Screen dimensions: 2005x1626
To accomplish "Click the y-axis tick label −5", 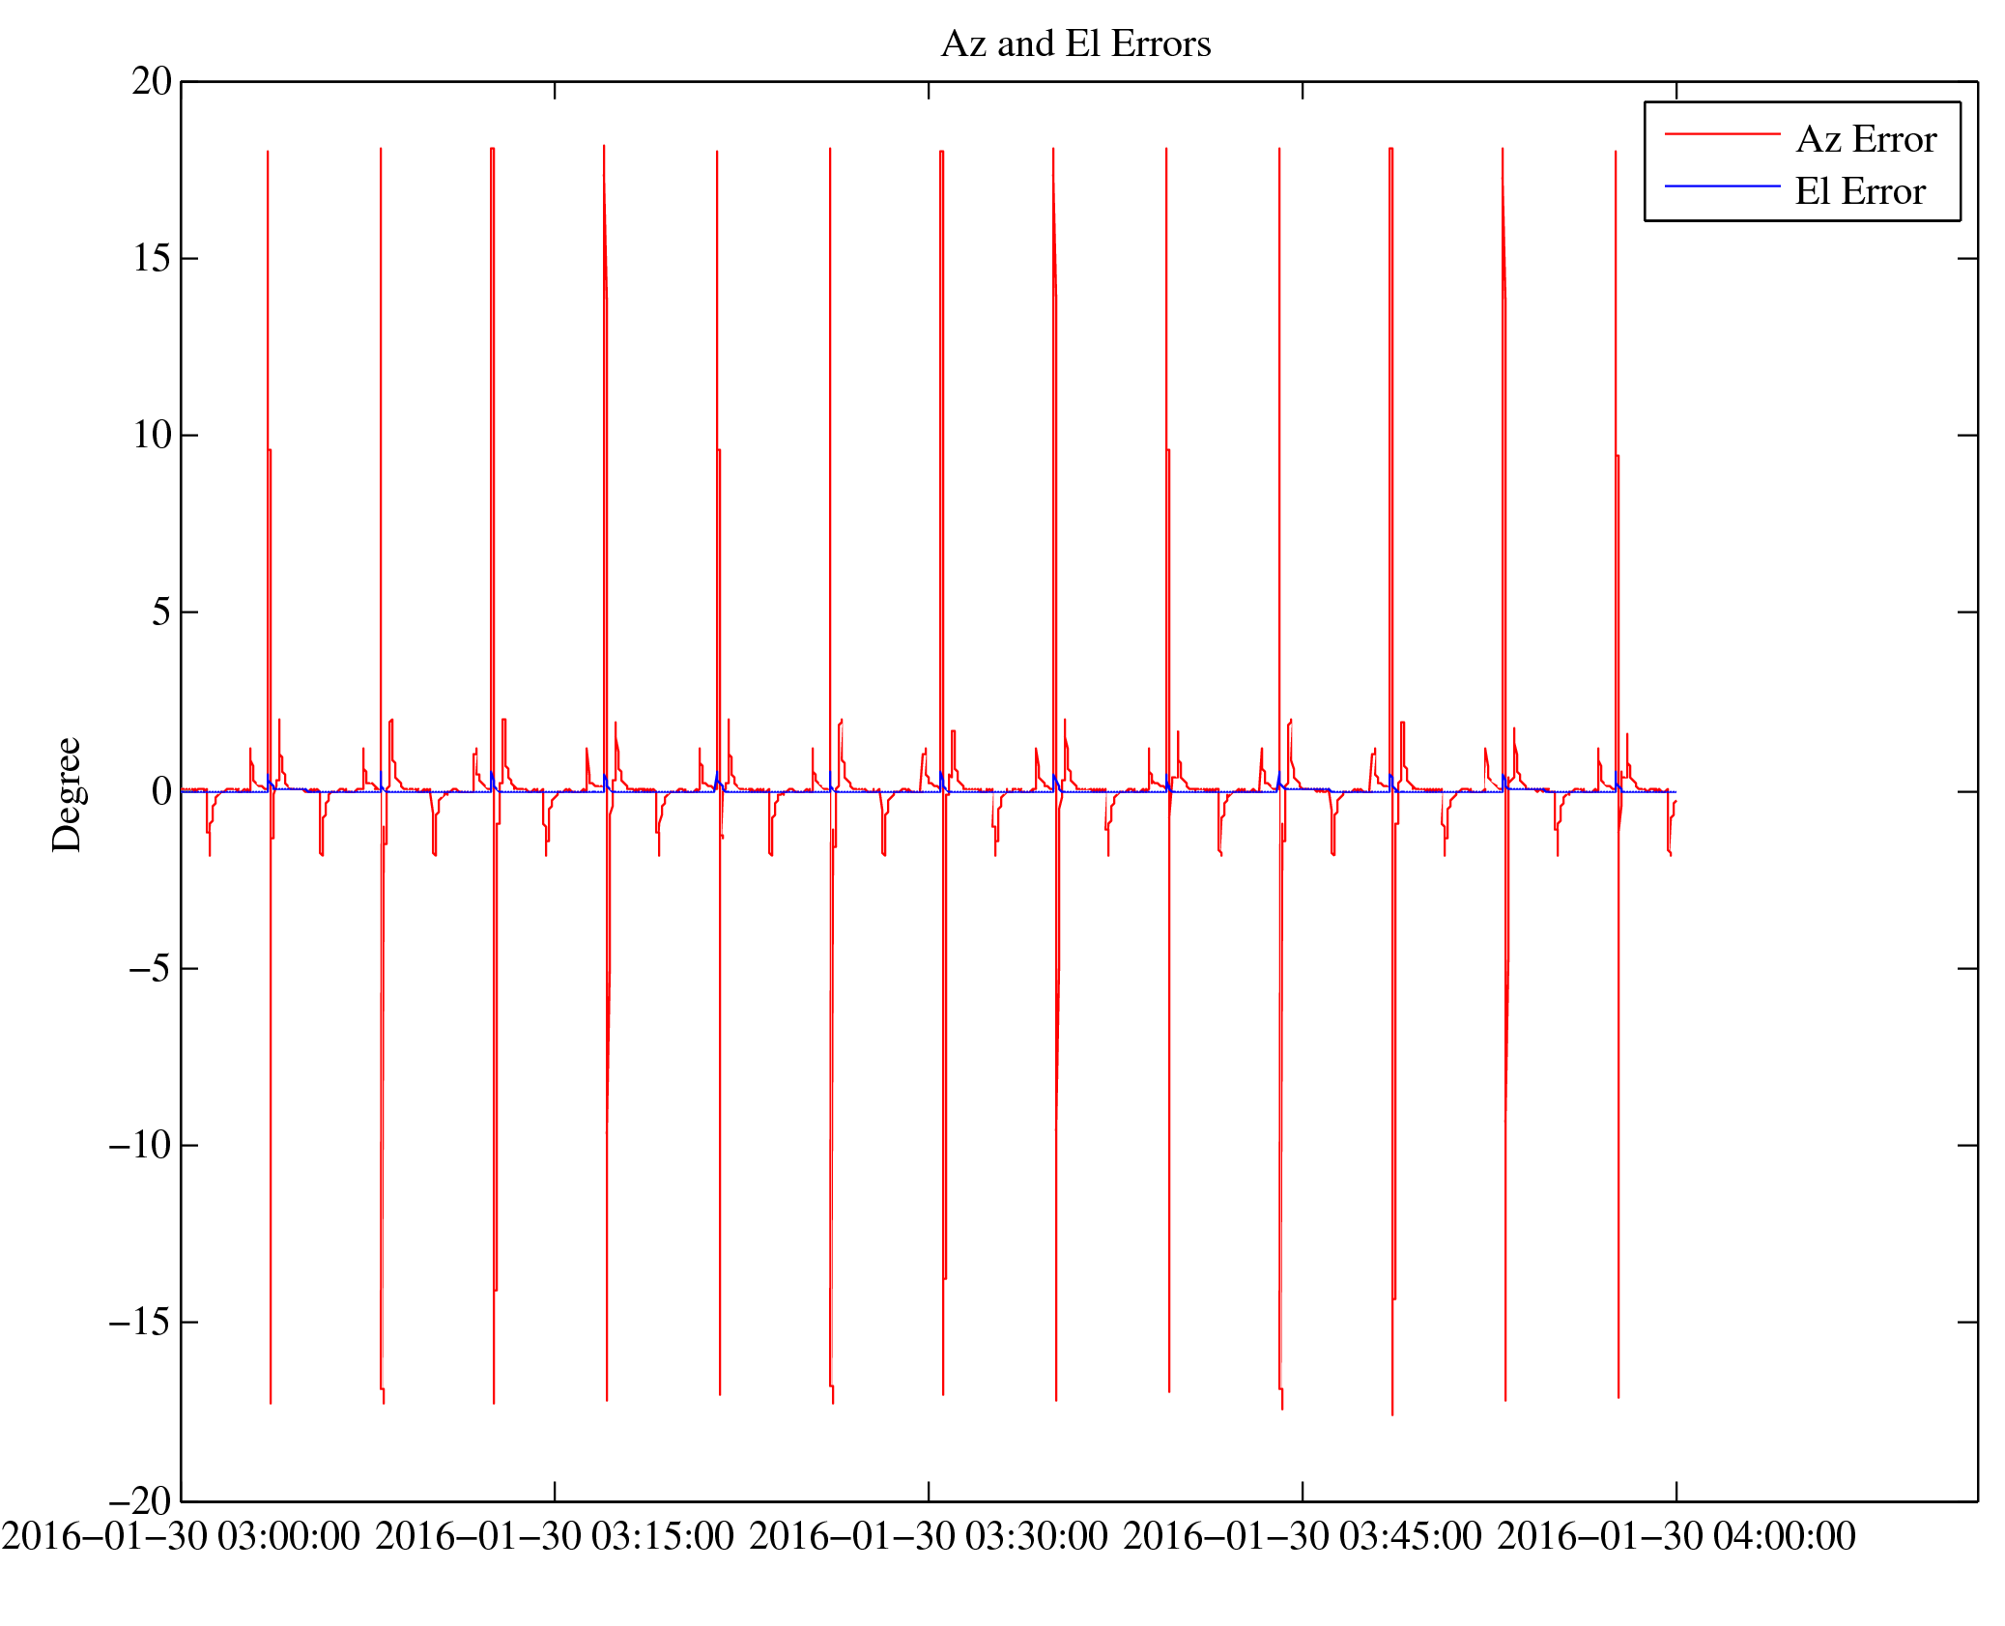I will [150, 968].
